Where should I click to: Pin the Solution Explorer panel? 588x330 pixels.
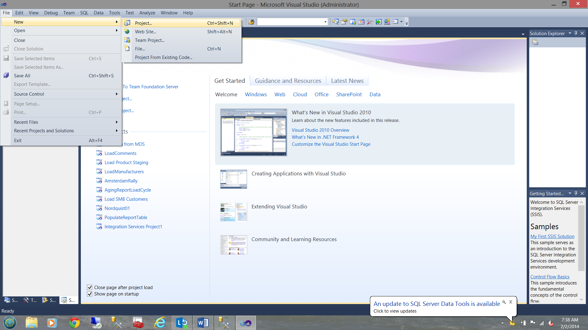point(576,33)
